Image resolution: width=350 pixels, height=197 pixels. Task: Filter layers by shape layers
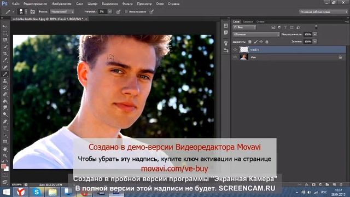tap(291, 27)
